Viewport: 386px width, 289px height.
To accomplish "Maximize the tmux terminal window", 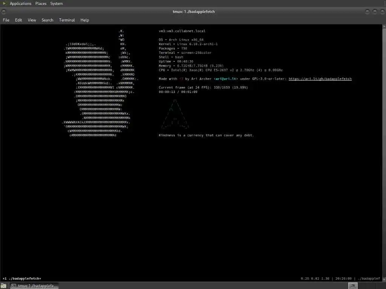I will pyautogui.click(x=375, y=12).
